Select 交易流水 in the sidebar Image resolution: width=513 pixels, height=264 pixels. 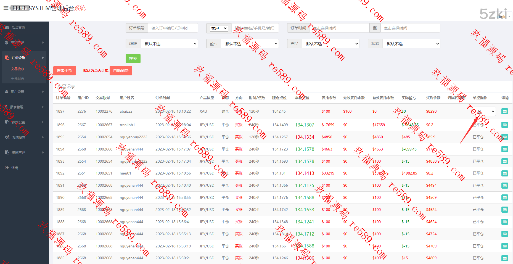(x=18, y=69)
